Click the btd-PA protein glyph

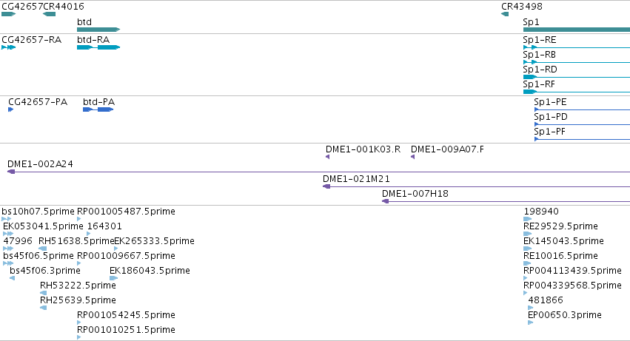pyautogui.click(x=98, y=109)
